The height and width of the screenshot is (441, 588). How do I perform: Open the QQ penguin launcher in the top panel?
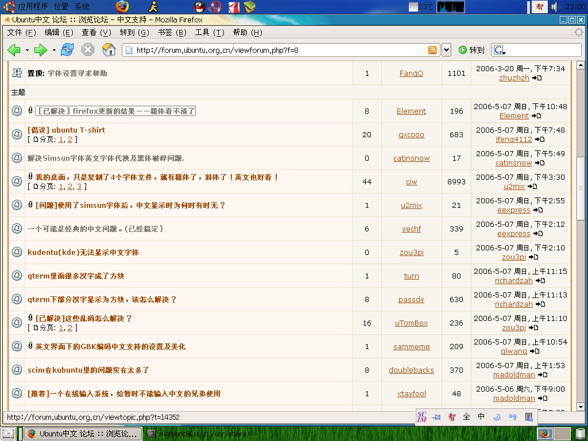click(x=199, y=6)
